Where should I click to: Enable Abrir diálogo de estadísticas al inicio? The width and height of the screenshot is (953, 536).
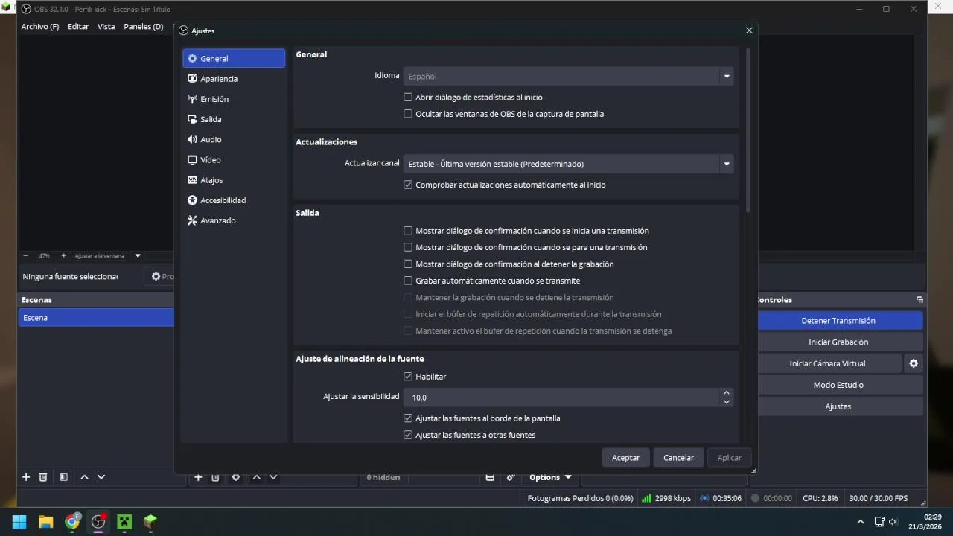(408, 98)
